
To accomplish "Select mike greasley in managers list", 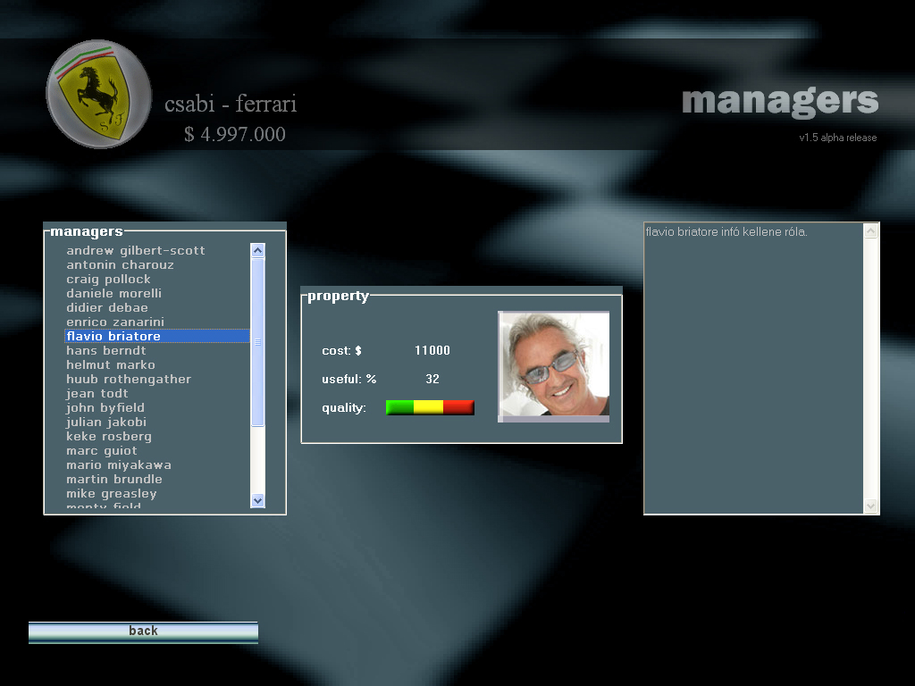I will point(112,493).
